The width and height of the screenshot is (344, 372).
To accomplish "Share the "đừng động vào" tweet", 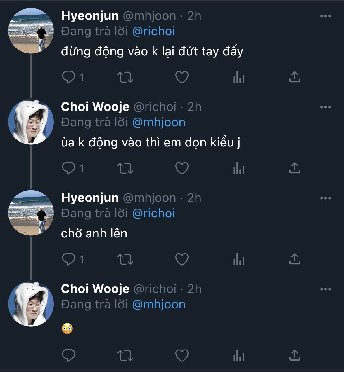I will pos(295,77).
